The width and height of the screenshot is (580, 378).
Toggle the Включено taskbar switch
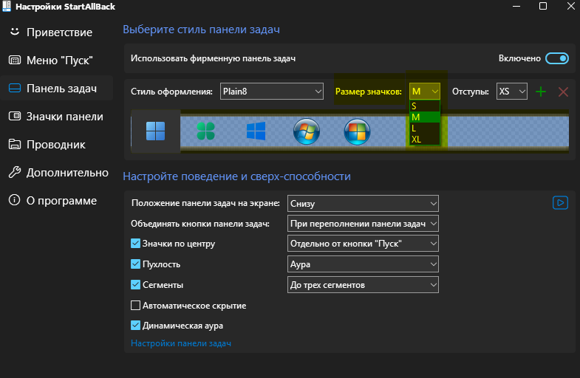coord(556,58)
